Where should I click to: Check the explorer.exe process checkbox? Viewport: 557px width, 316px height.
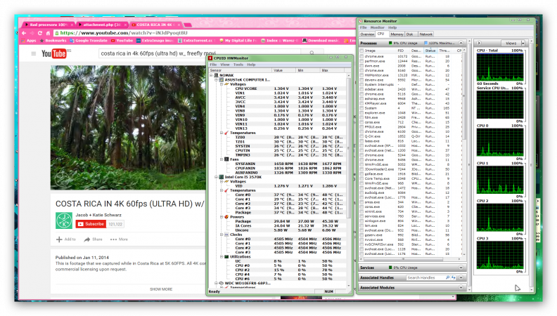(362, 113)
